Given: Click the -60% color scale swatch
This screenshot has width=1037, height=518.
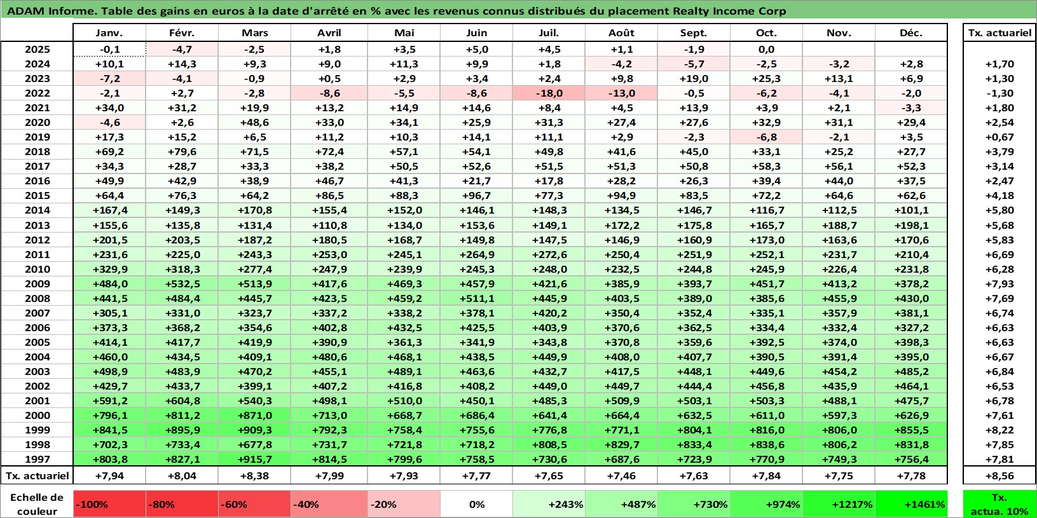Looking at the screenshot, I should [x=254, y=504].
